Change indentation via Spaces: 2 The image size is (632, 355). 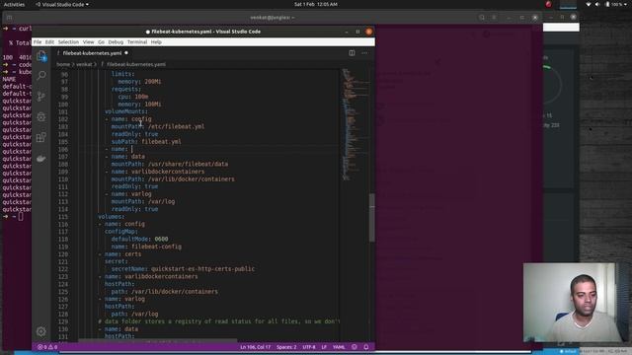(286, 347)
